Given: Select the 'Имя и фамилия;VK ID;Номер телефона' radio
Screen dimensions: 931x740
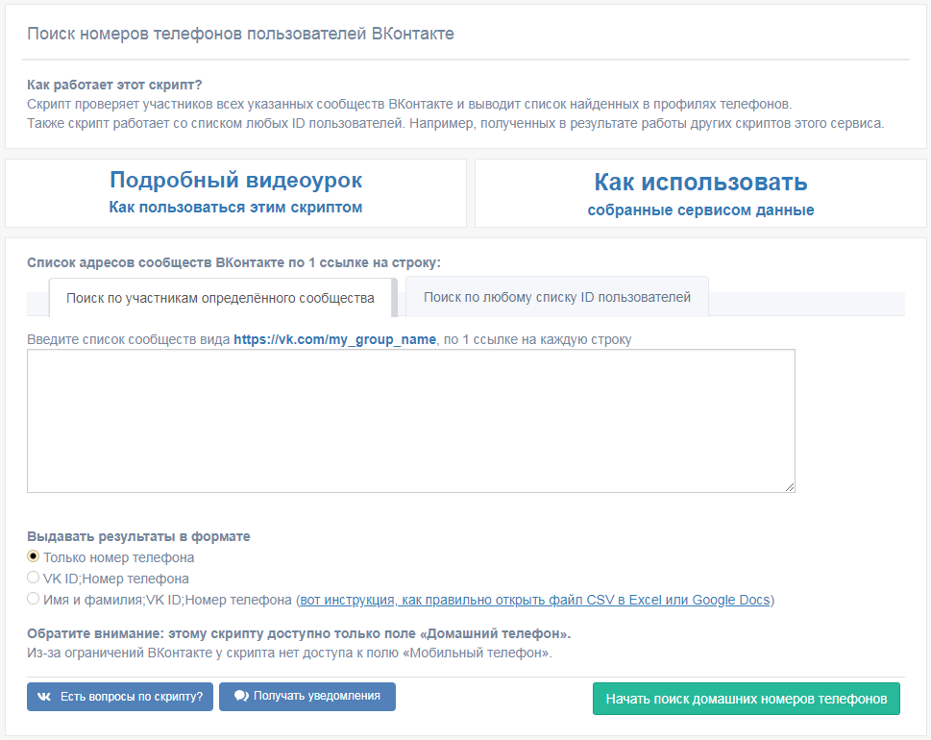Looking at the screenshot, I should (x=34, y=600).
